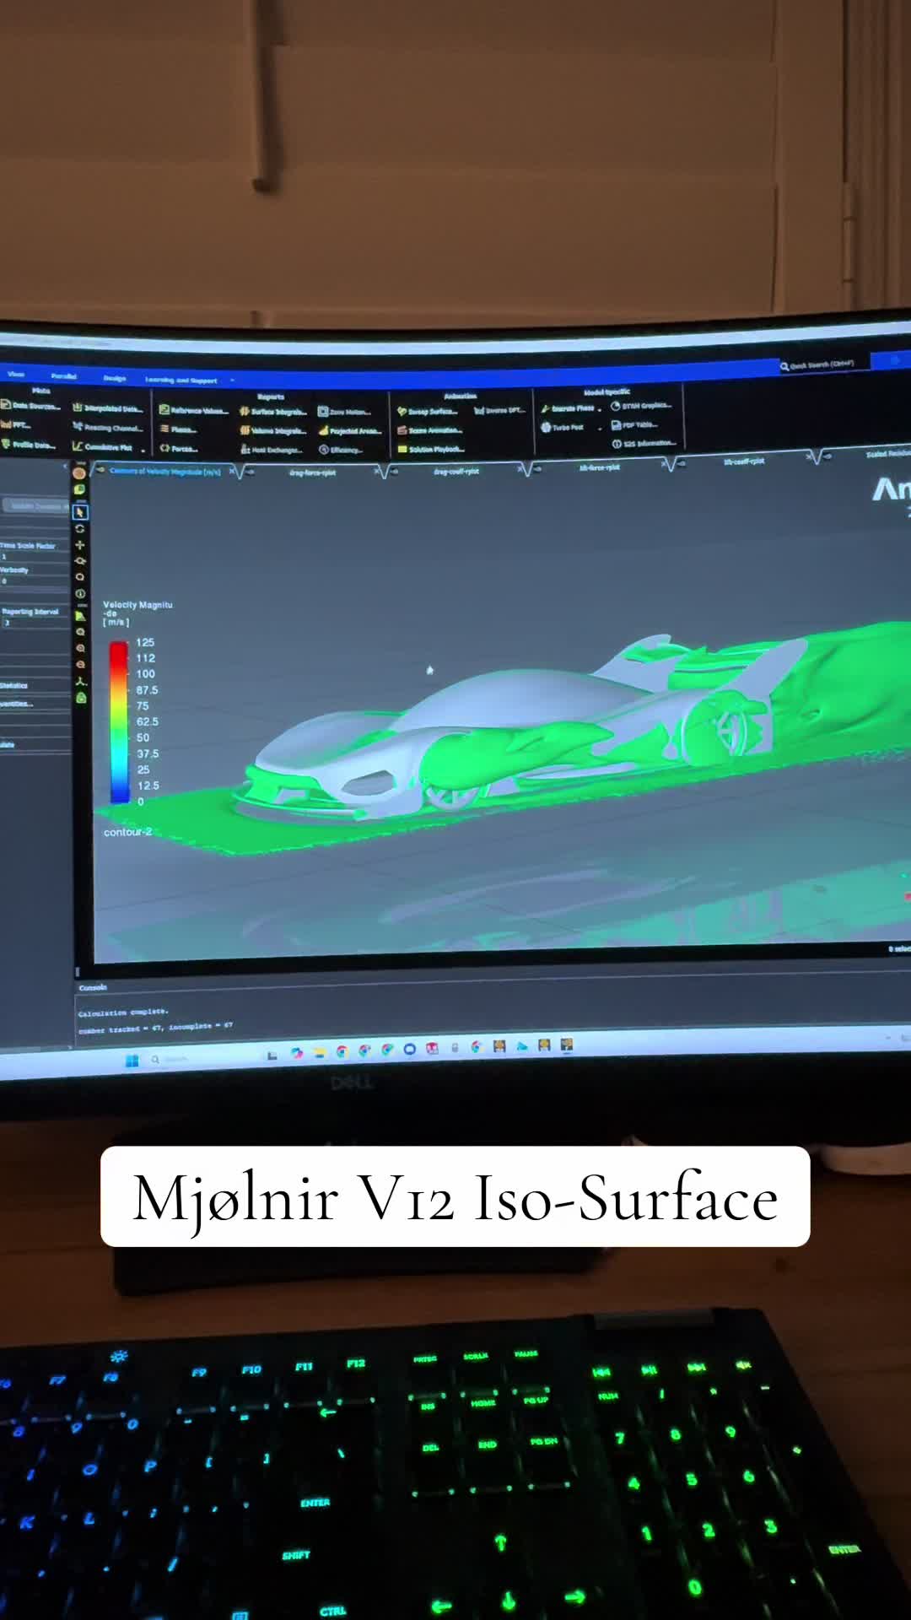Switch to the Design ribbon tab

click(115, 378)
